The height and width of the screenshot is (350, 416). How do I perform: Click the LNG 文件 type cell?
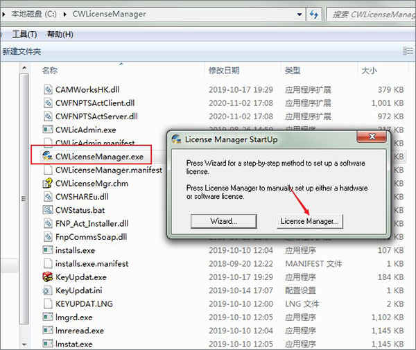click(302, 304)
